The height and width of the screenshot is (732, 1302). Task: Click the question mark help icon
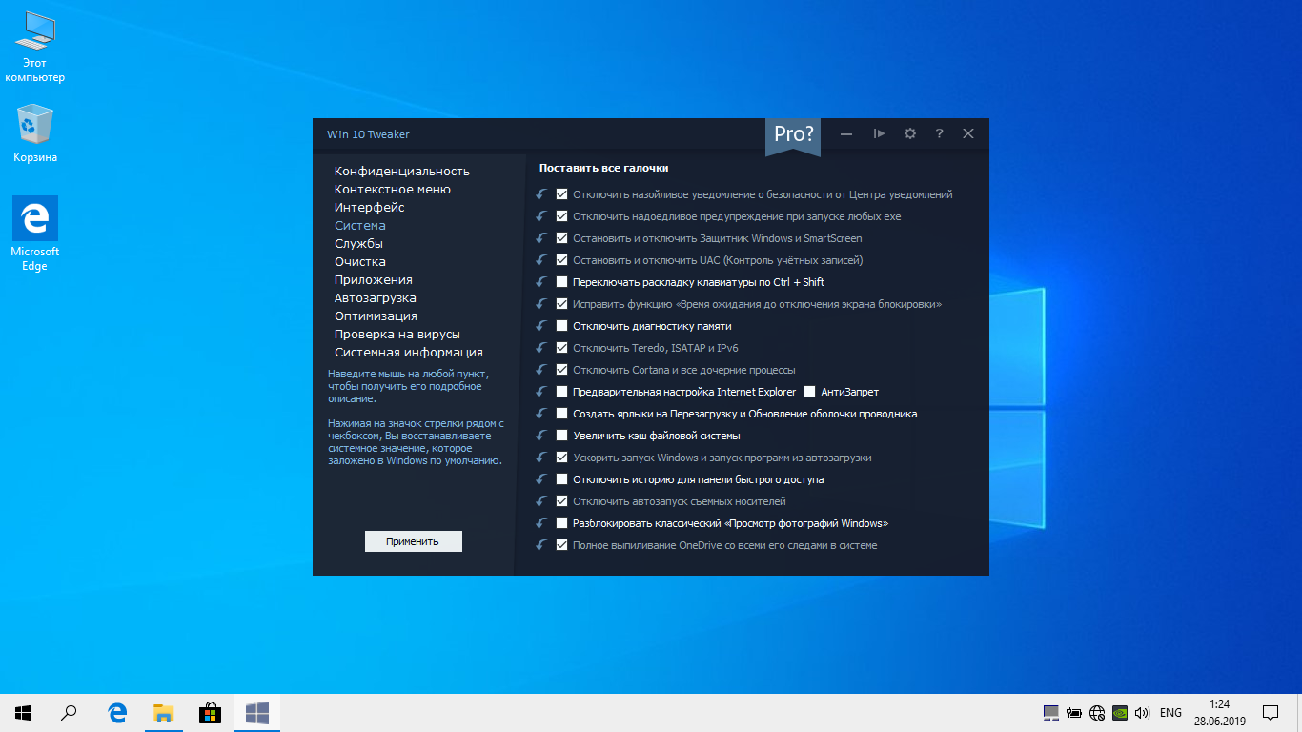pos(939,133)
